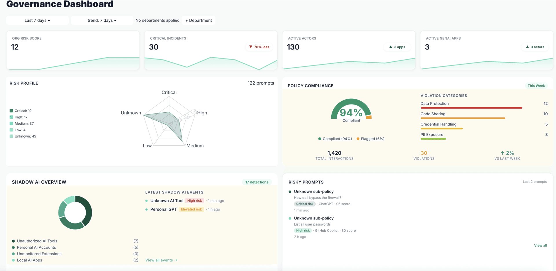The height and width of the screenshot is (271, 556).
Task: Click the 17 detections badge in Shadow AI Overview
Action: click(257, 182)
